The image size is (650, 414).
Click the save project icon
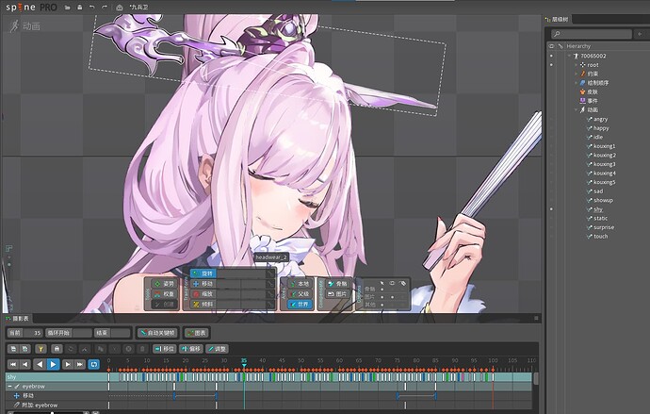click(77, 7)
